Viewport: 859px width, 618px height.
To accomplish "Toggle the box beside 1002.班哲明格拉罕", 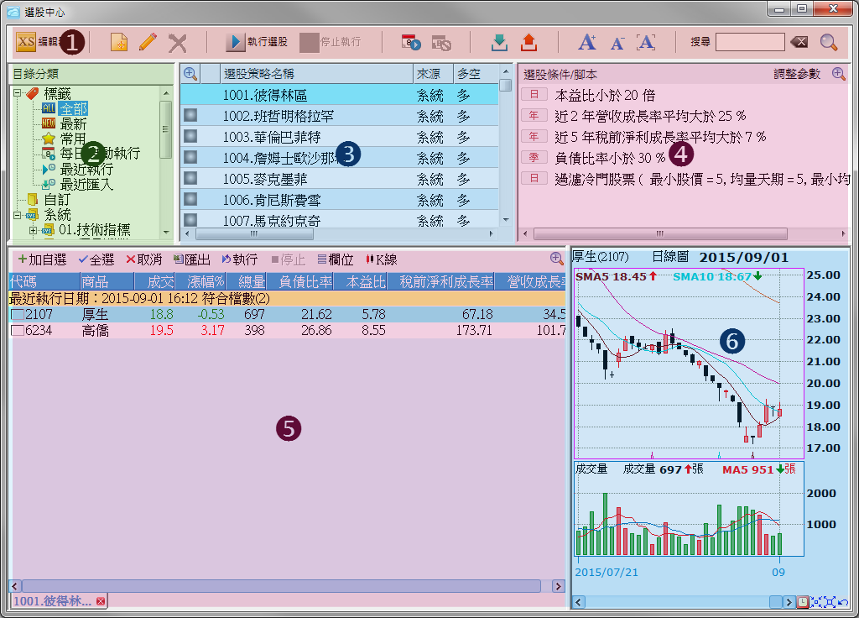I will pyautogui.click(x=190, y=116).
